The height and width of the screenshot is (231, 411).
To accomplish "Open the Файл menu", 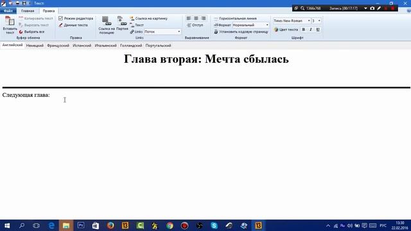I will [x=8, y=11].
